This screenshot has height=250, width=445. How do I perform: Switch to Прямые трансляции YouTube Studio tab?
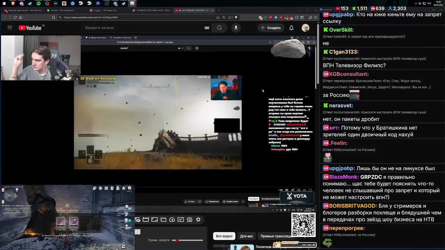23,10
